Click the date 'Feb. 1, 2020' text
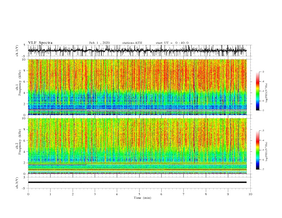The height and width of the screenshot is (218, 282). coord(99,43)
